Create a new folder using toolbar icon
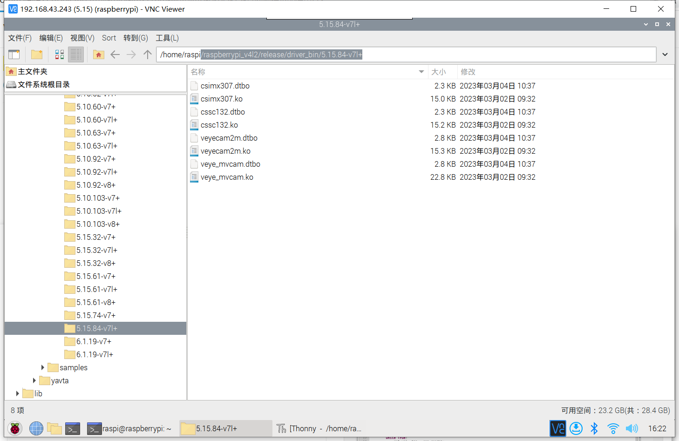The image size is (679, 441). pyautogui.click(x=37, y=54)
